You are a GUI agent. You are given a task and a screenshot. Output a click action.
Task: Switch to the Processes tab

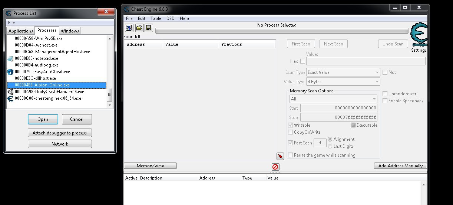(47, 30)
